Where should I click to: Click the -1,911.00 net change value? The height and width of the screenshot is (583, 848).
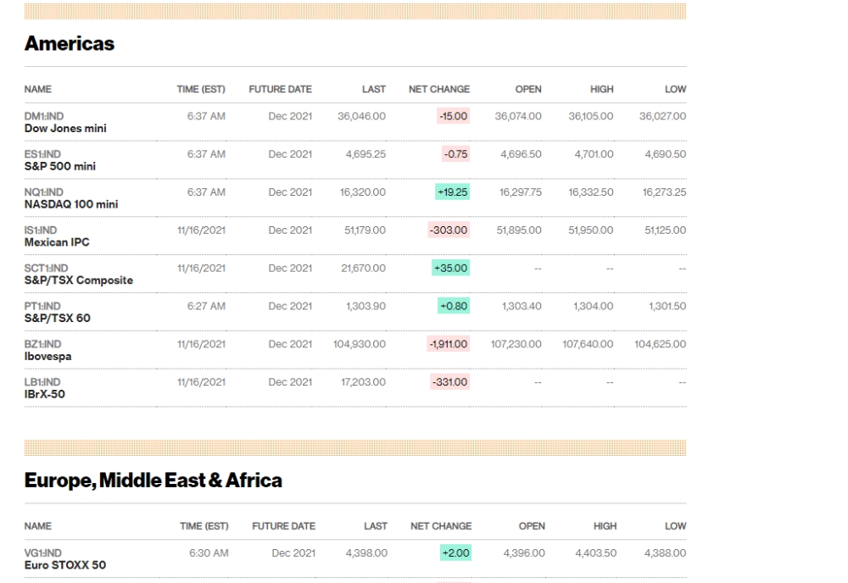[x=449, y=344]
